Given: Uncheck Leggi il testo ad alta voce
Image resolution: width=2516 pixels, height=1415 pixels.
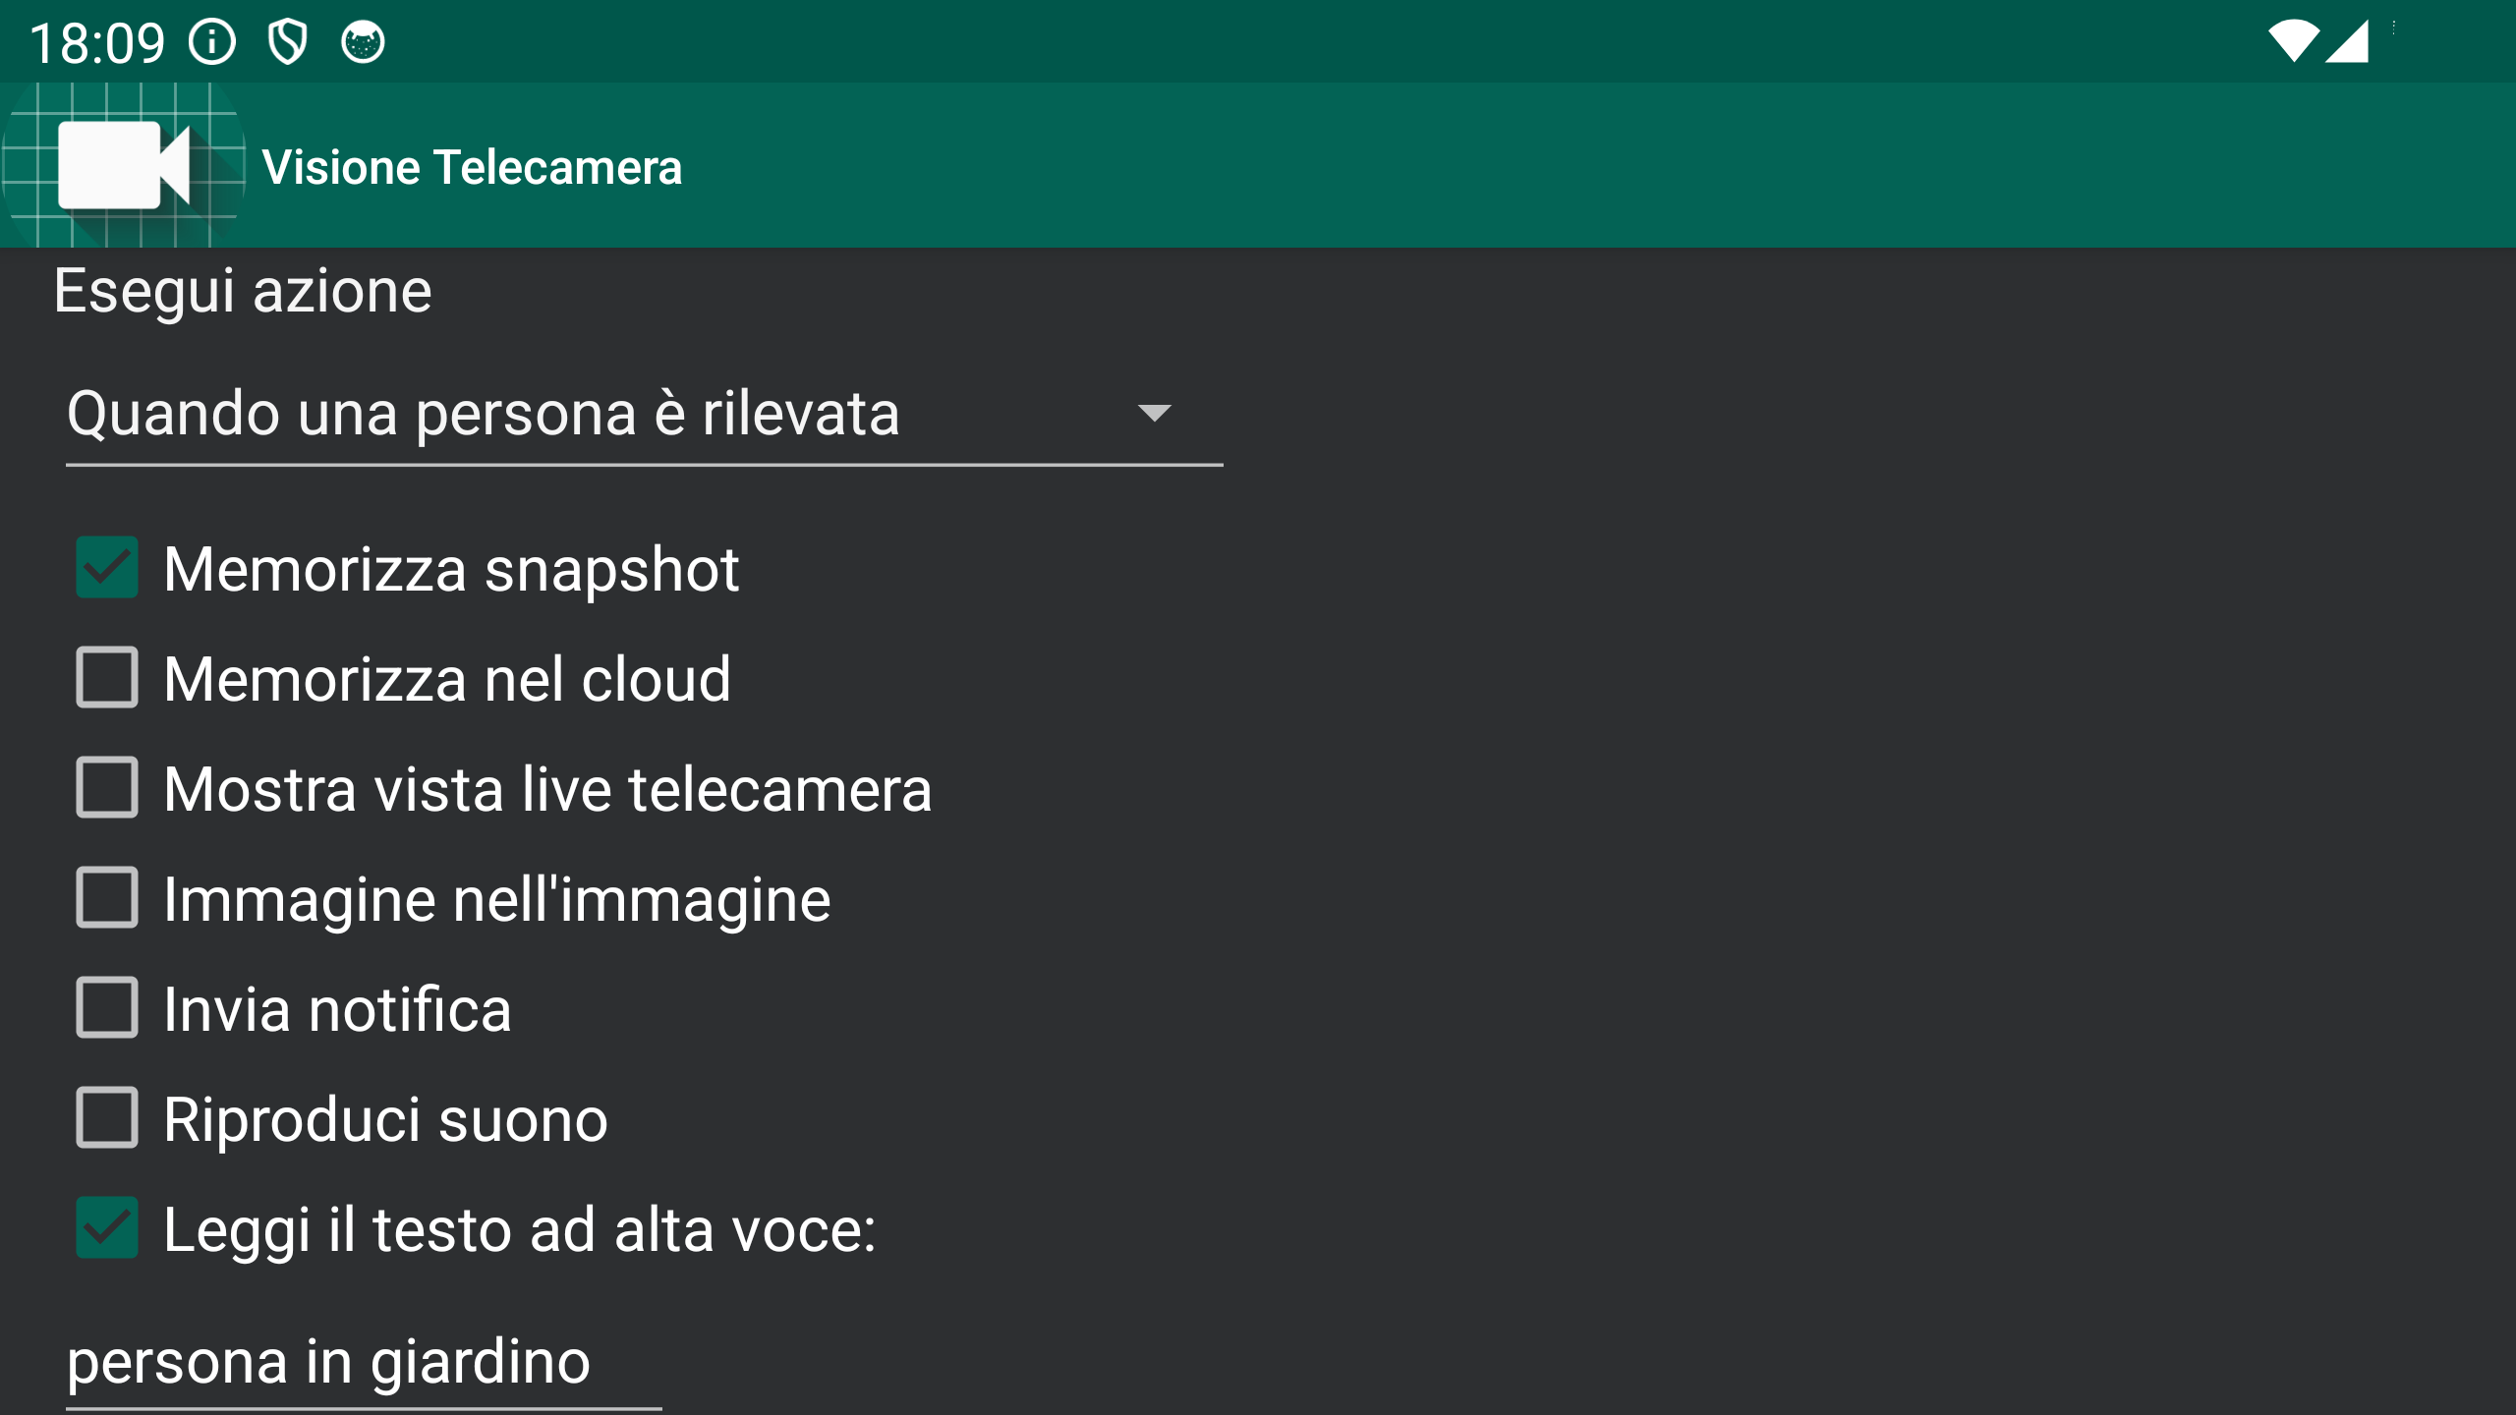Looking at the screenshot, I should click(x=107, y=1228).
